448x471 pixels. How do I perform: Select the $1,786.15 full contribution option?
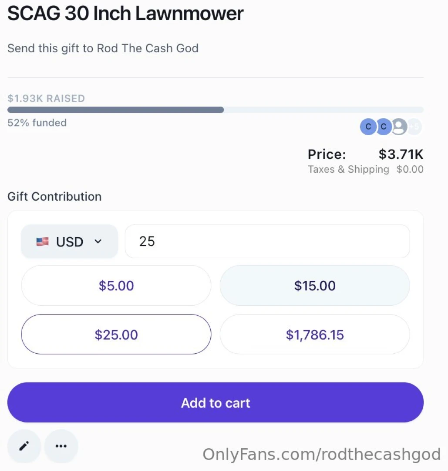pyautogui.click(x=315, y=334)
